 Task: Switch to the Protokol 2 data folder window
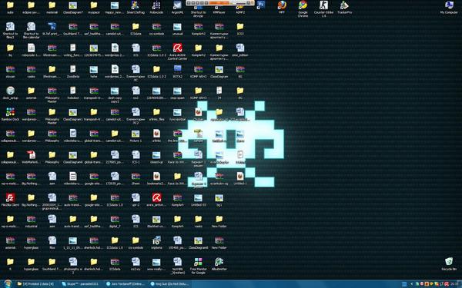[35, 284]
